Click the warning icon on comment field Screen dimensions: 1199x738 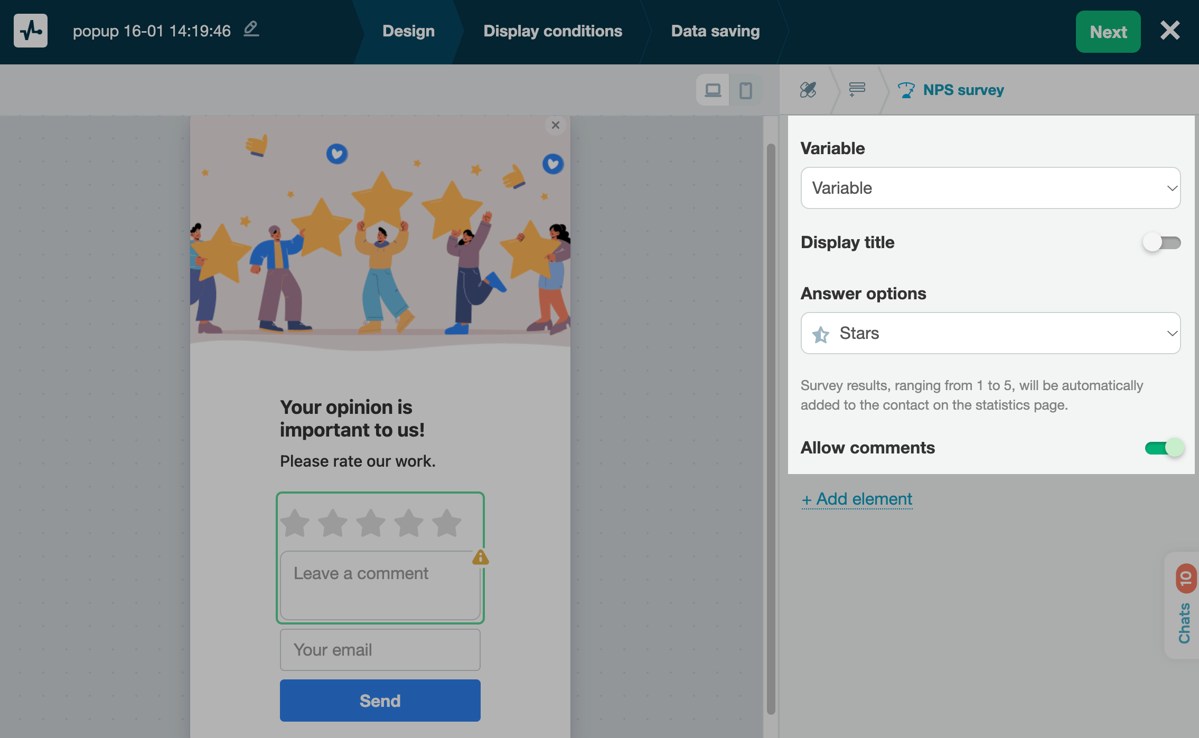point(480,557)
